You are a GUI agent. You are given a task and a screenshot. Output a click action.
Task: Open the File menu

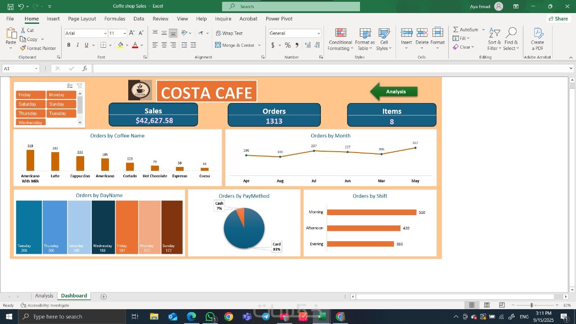tap(10, 19)
